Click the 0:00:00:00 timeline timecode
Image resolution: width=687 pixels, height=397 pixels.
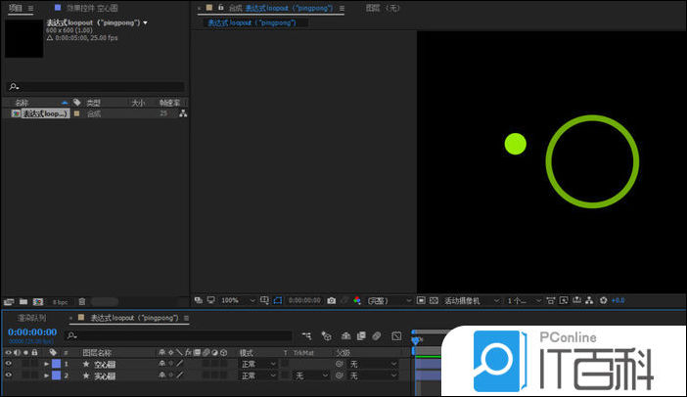coord(32,332)
